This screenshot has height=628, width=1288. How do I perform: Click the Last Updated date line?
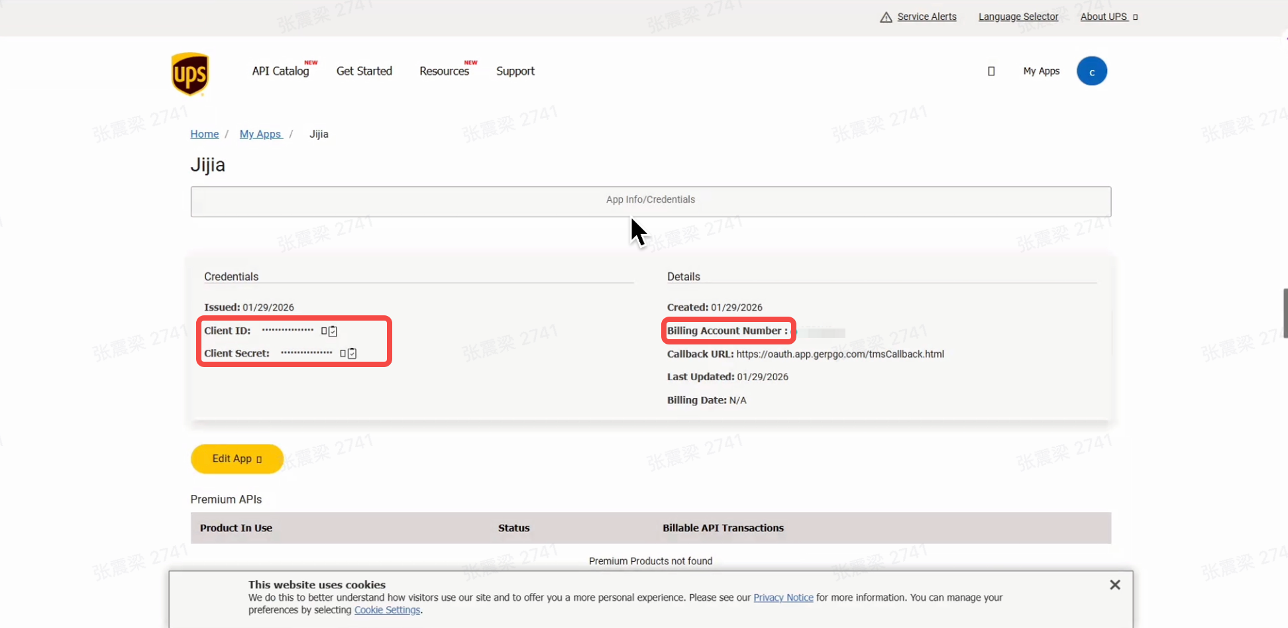[727, 377]
